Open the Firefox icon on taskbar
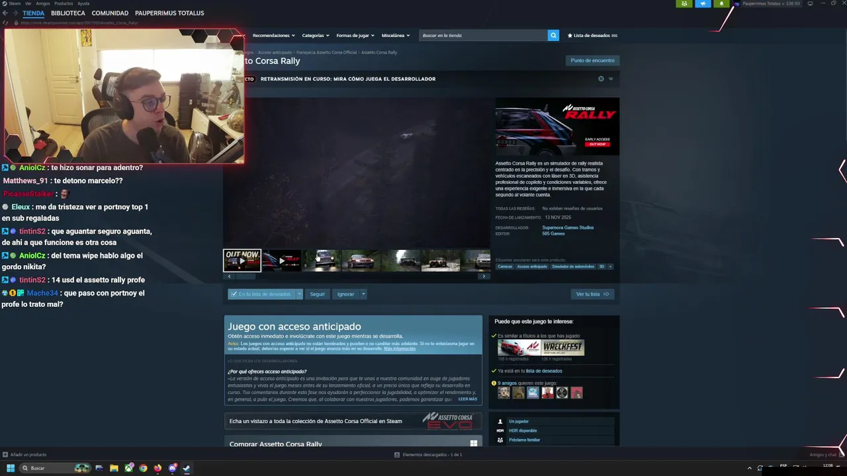The width and height of the screenshot is (847, 476). (157, 468)
